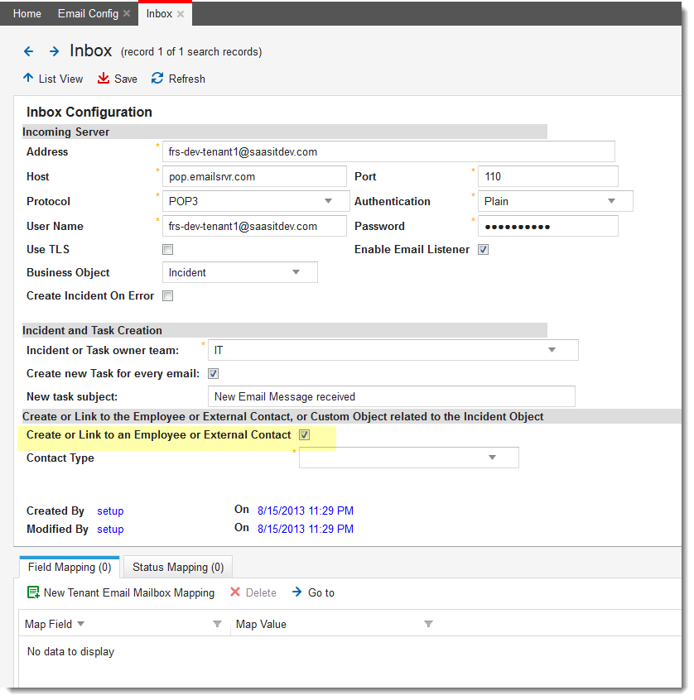Click New Tenant Email Mailbox Mapping label
Image resolution: width=694 pixels, height=700 pixels.
click(129, 593)
